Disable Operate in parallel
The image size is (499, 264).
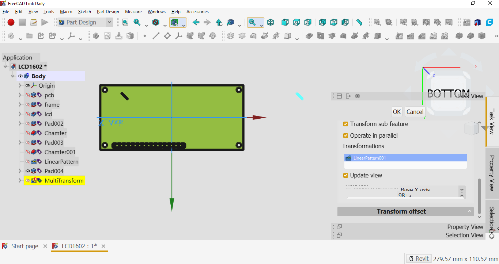[345, 135]
